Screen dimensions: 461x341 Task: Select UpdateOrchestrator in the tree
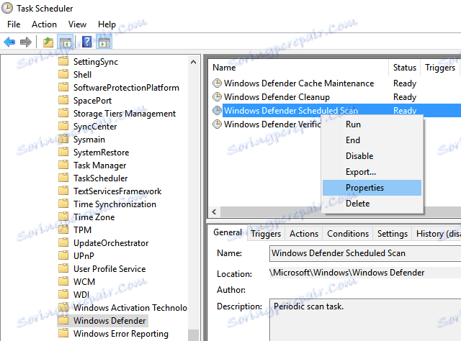[111, 243]
